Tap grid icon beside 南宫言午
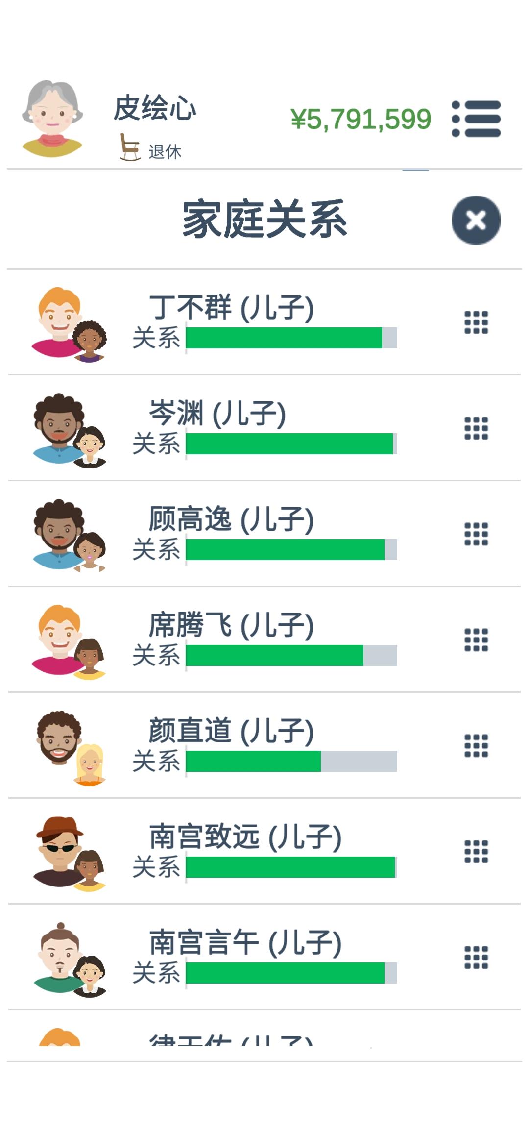529x1132 pixels. (x=476, y=958)
